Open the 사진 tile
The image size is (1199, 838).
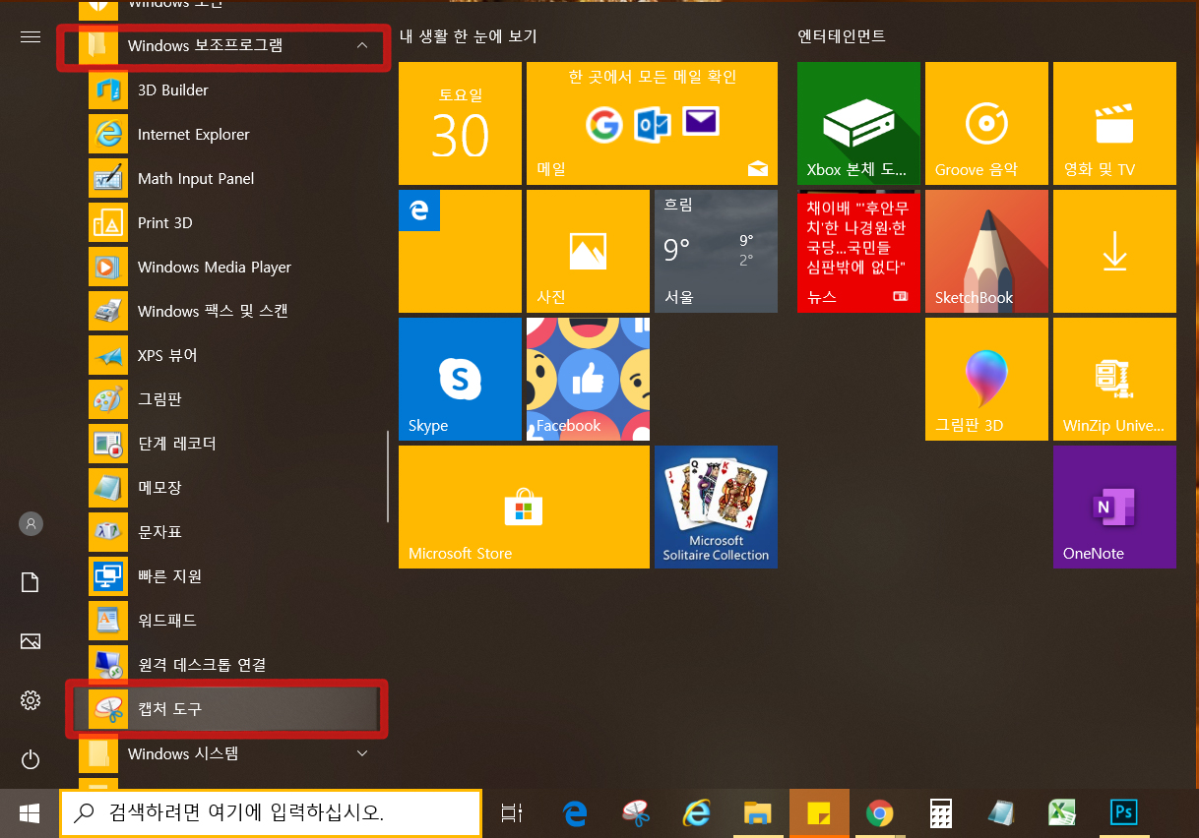(x=588, y=251)
